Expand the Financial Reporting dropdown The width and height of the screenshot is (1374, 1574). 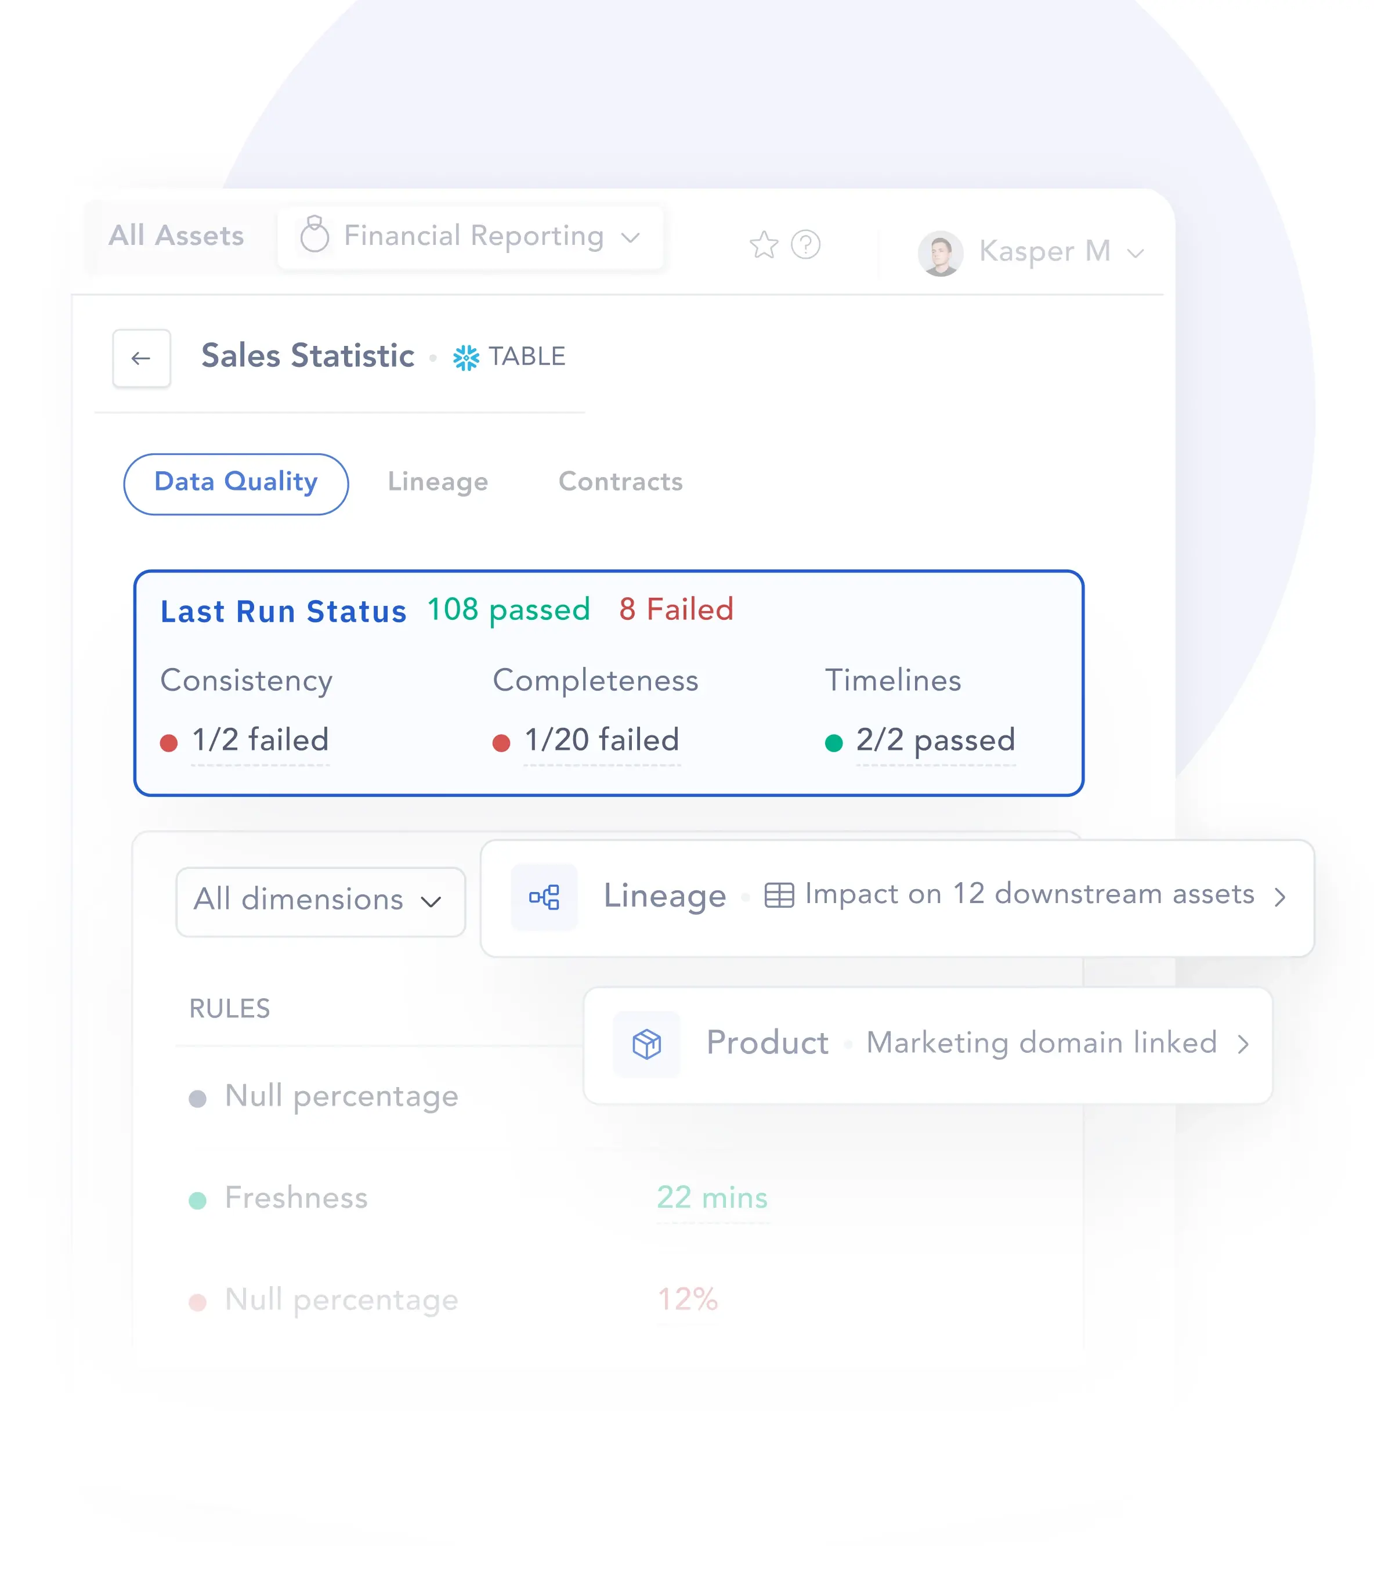630,237
